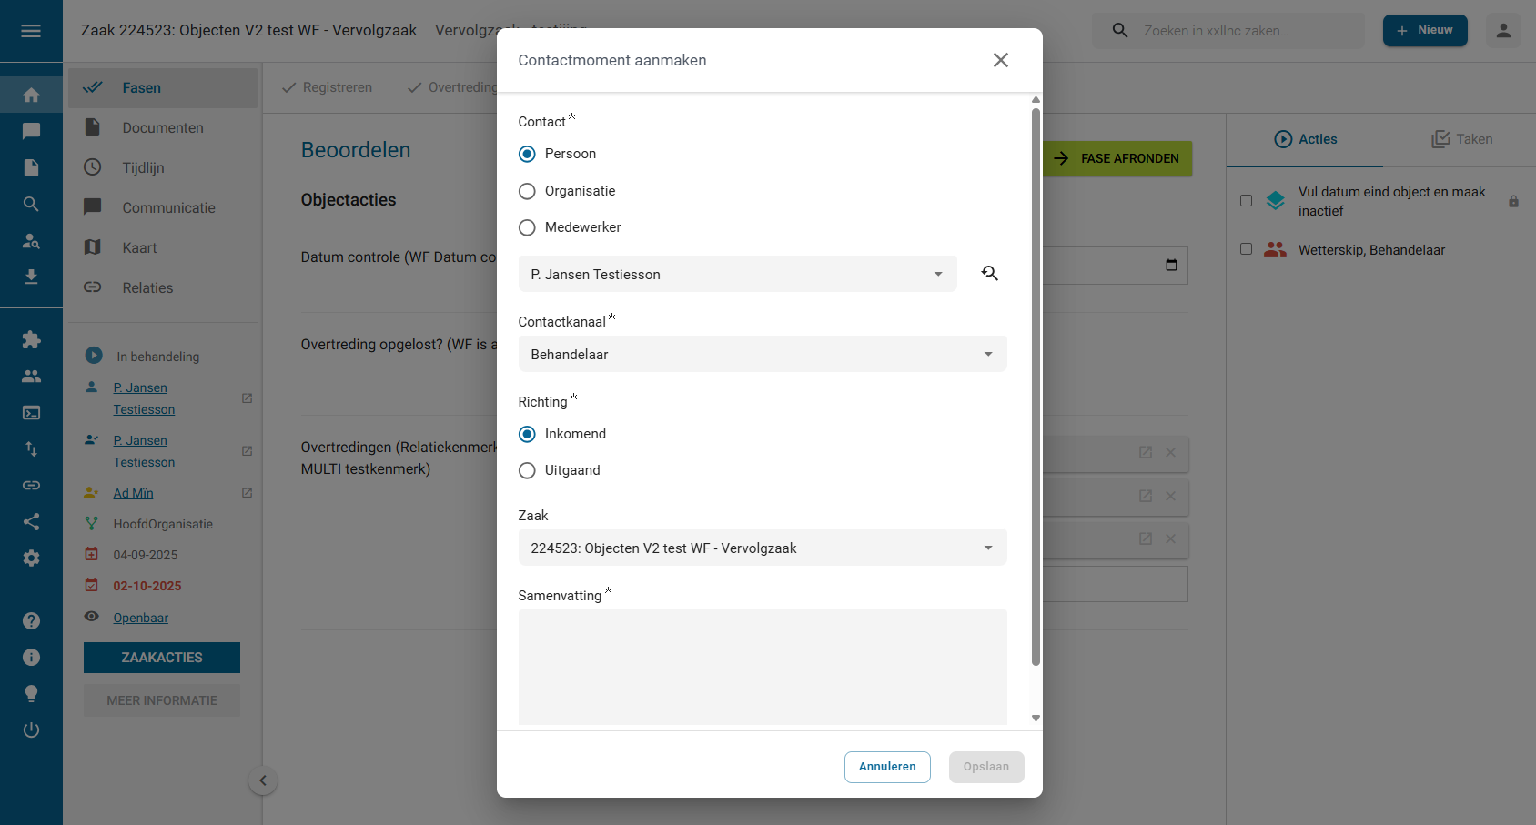Select the Medewerker contact option

[x=527, y=227]
